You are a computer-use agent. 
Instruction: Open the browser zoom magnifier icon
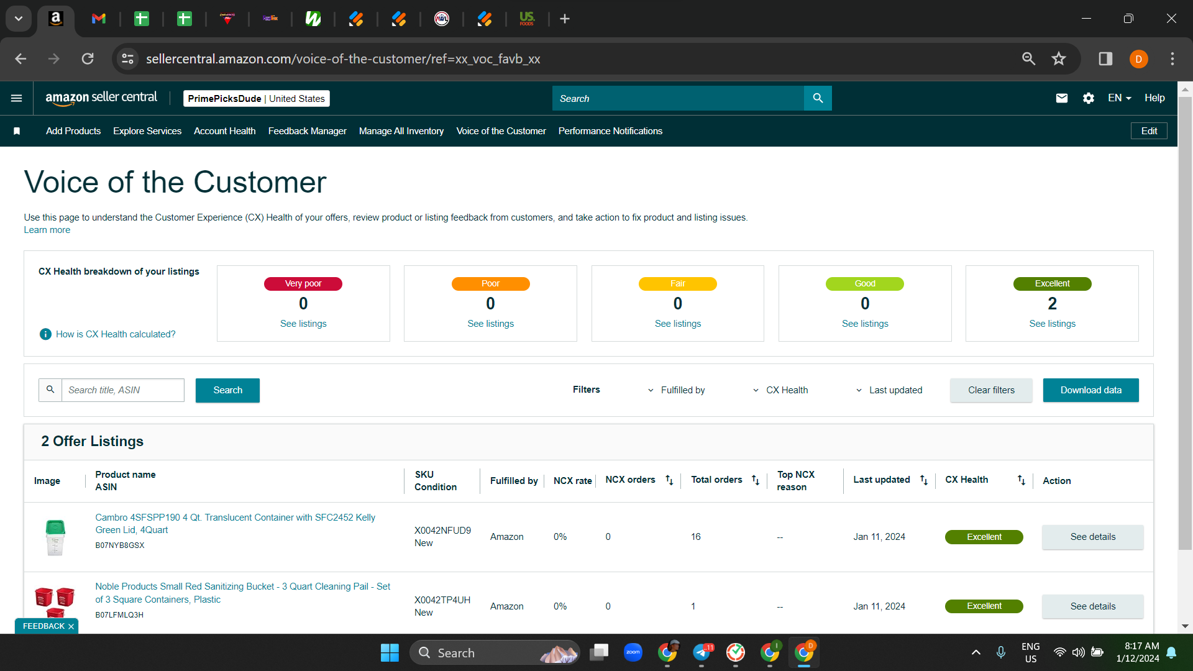point(1029,59)
